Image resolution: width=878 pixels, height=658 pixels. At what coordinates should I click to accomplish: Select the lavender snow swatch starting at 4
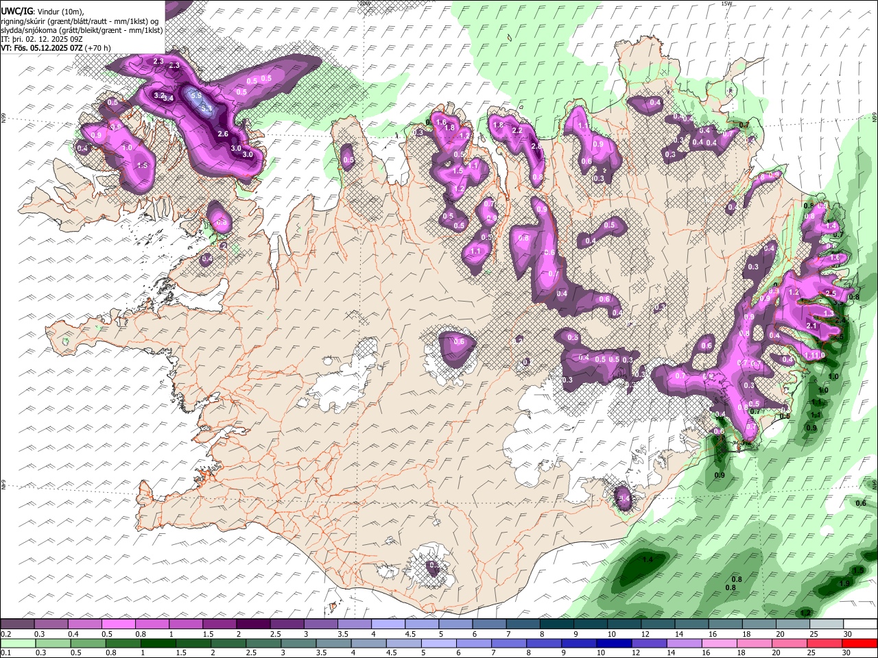(388, 624)
